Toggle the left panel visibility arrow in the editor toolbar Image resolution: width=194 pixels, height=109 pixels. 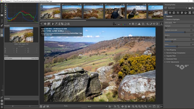coord(41,24)
